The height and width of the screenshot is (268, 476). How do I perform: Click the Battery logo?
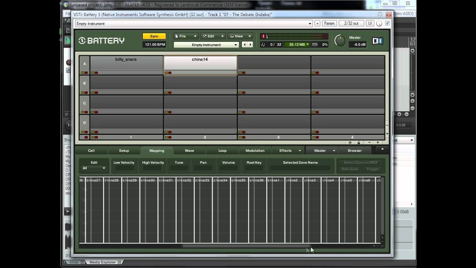[x=102, y=41]
